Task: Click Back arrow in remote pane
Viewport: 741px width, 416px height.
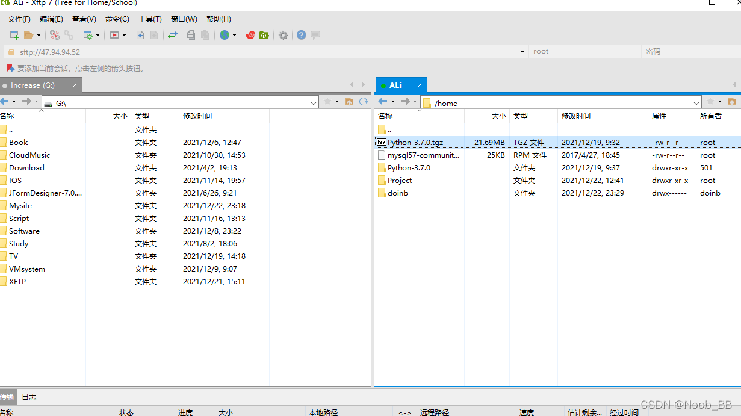Action: click(x=383, y=102)
